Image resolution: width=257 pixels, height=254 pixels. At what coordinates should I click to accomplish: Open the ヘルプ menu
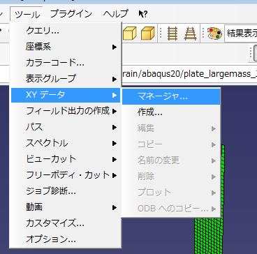[x=116, y=14]
